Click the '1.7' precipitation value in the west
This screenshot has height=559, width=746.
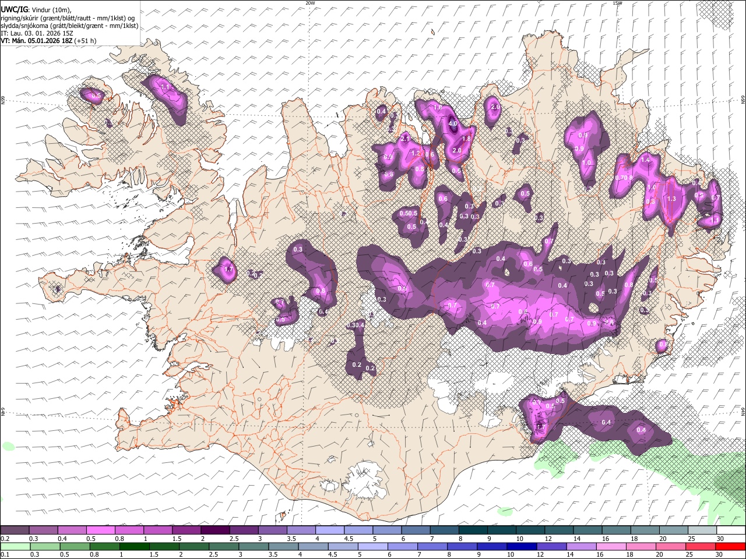[228, 270]
